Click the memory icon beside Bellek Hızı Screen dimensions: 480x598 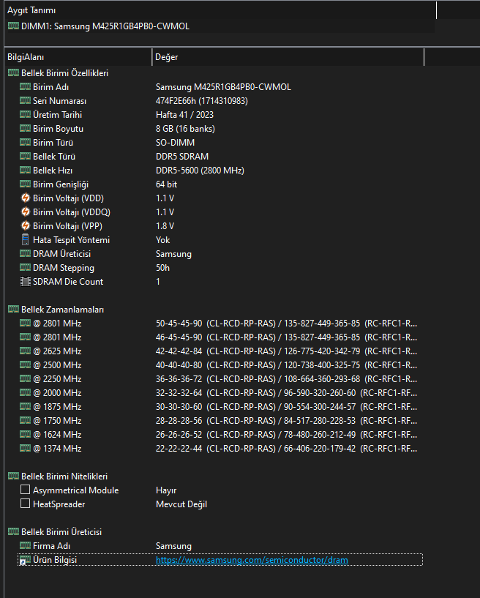(25, 170)
